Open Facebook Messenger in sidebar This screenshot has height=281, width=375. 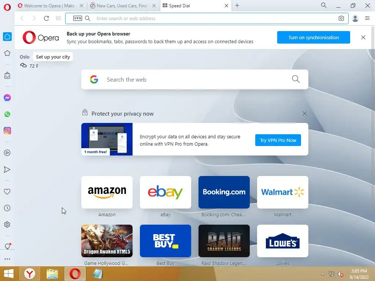click(x=7, y=98)
